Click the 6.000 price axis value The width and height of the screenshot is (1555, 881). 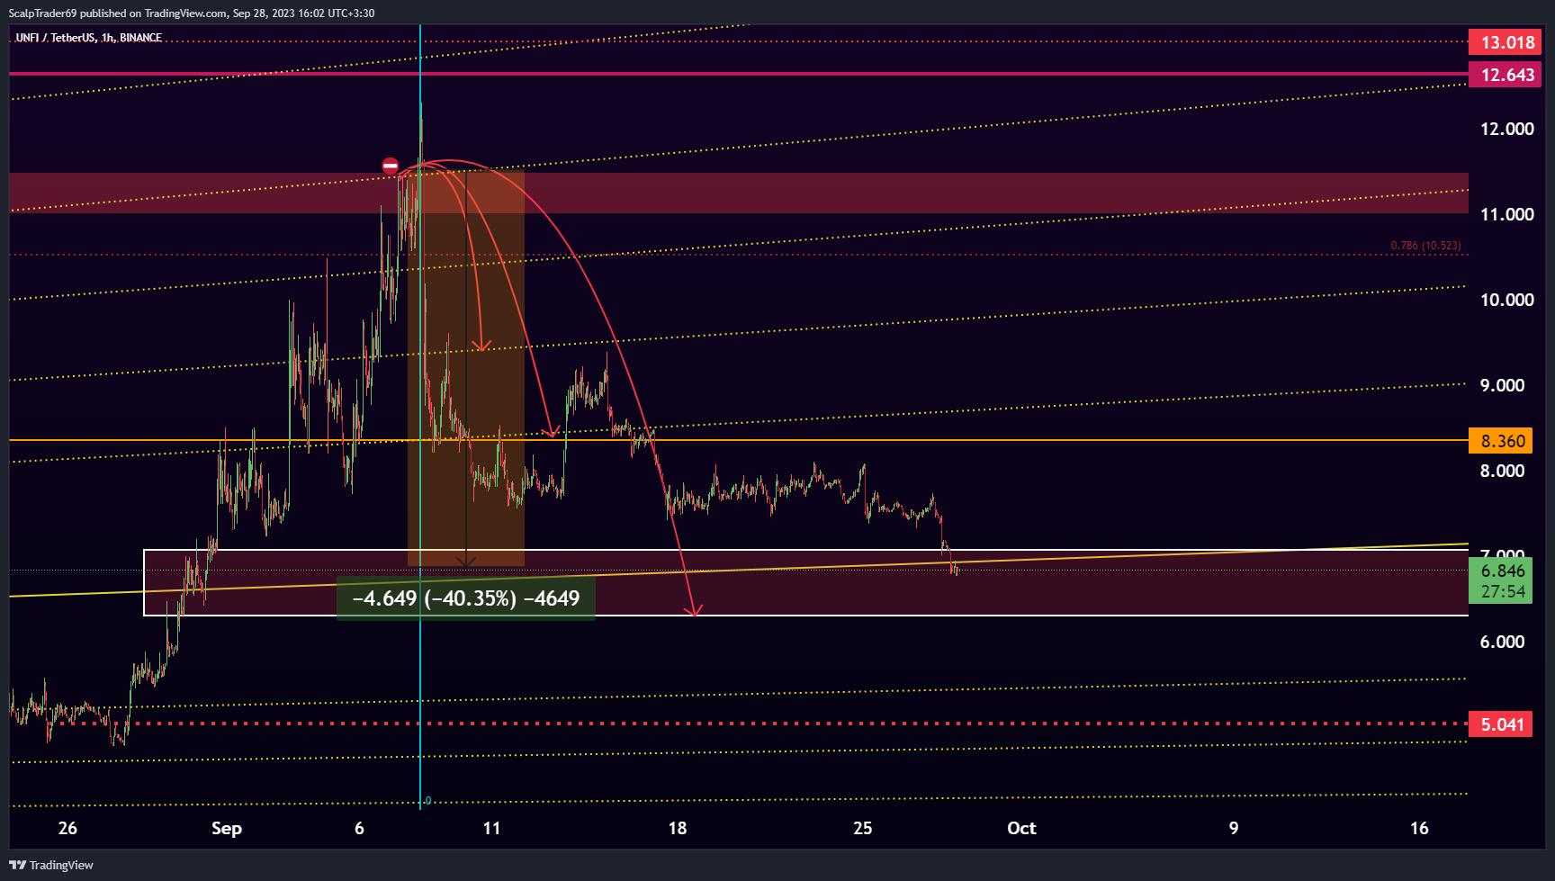pyautogui.click(x=1503, y=642)
